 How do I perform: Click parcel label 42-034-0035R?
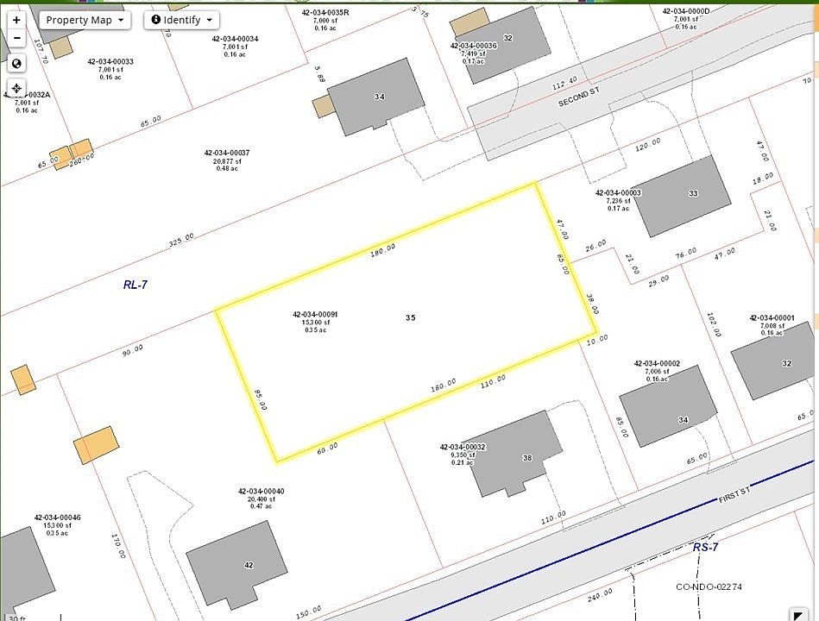coord(325,13)
